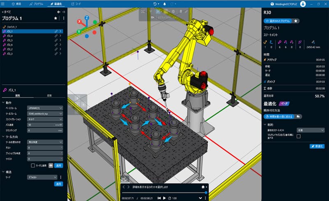The height and width of the screenshot is (201, 329).
Task: Click the ジョイント_1 joint icon
Action: (x=4, y=27)
